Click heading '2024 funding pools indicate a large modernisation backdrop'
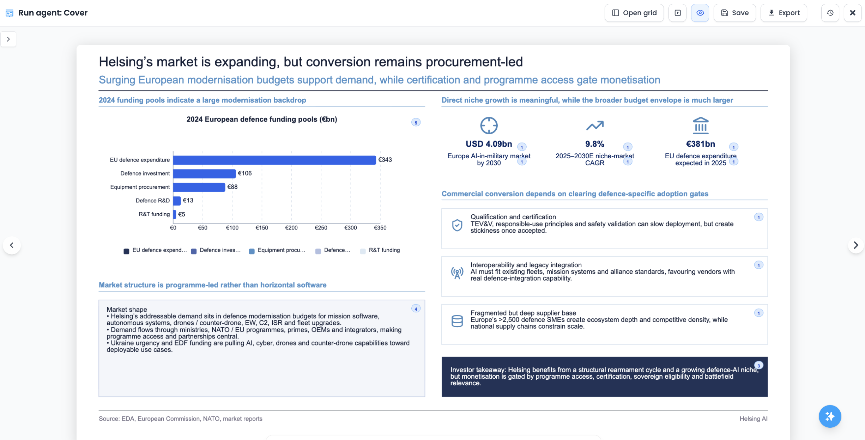865x440 pixels. 202,100
